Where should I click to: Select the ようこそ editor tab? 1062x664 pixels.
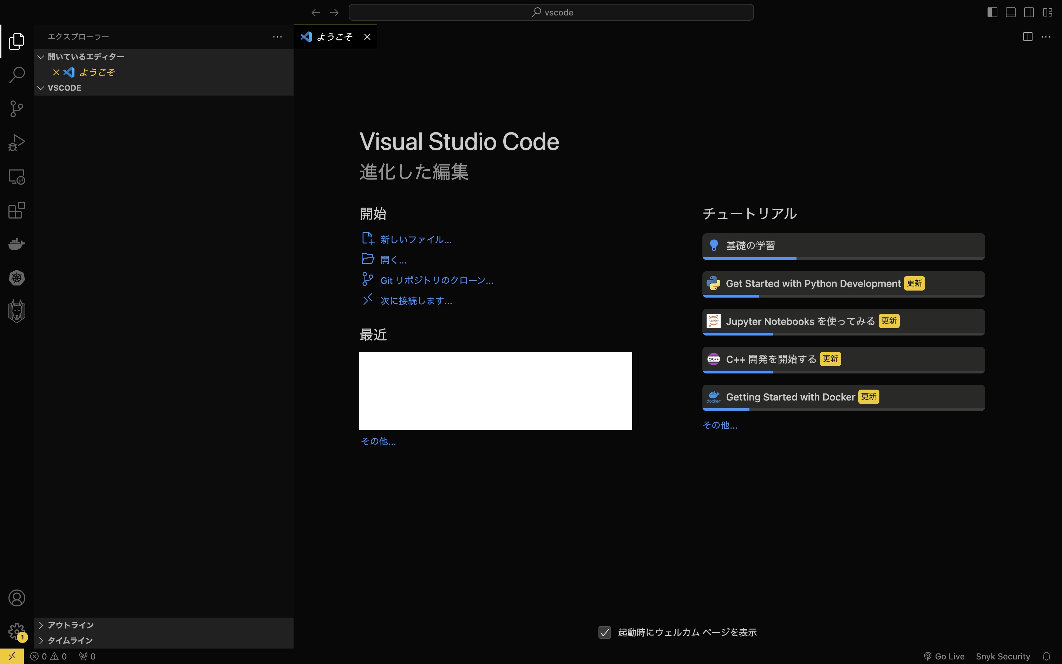335,37
